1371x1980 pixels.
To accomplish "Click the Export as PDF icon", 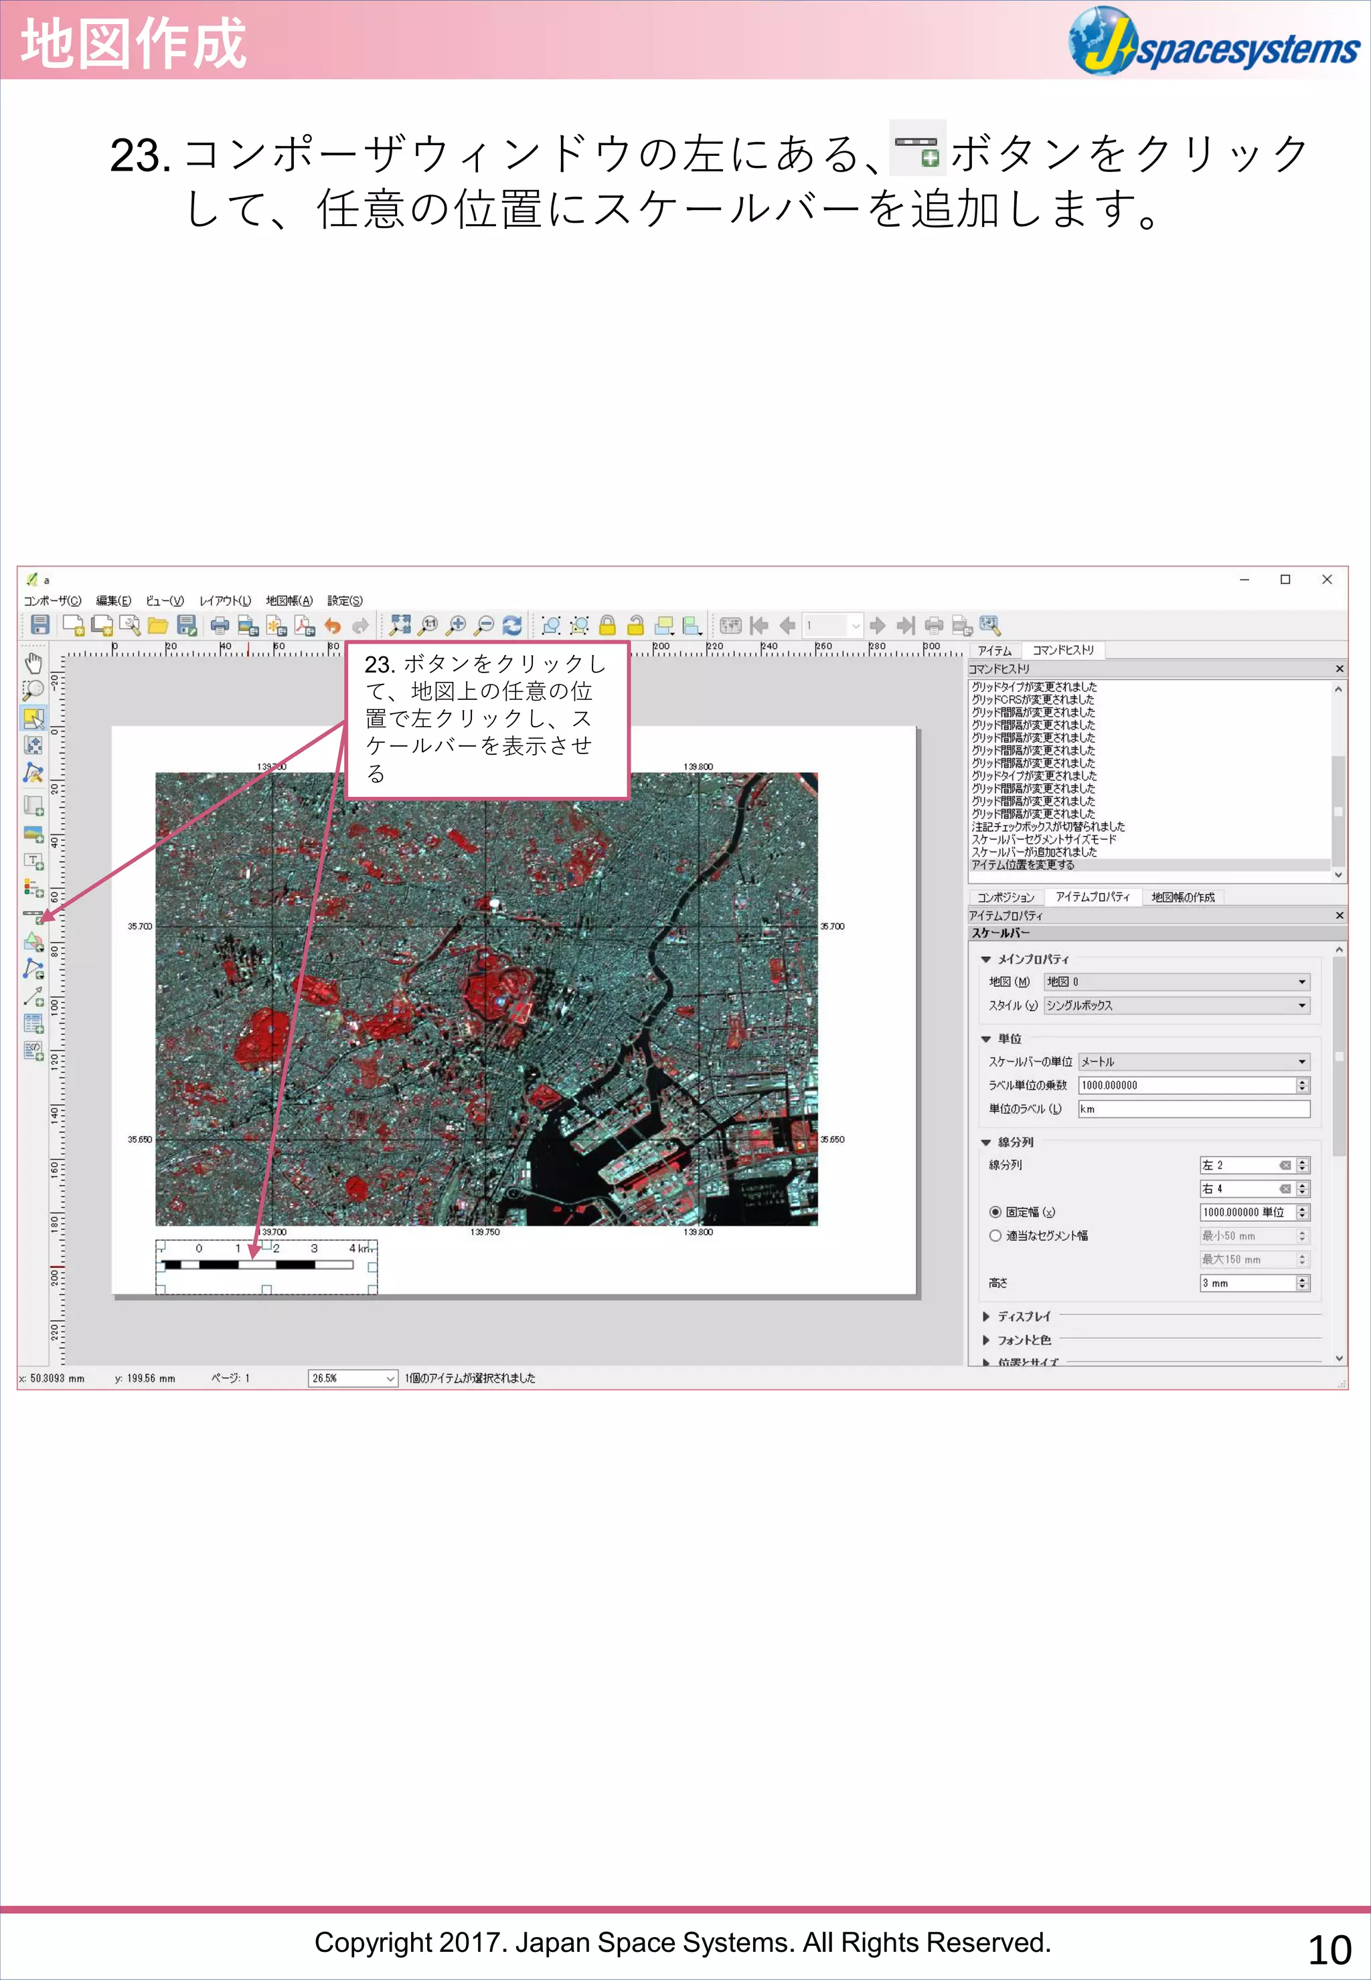I will pos(304,625).
